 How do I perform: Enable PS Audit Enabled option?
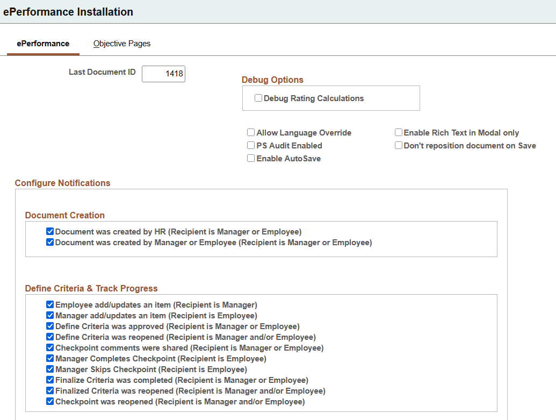(251, 145)
